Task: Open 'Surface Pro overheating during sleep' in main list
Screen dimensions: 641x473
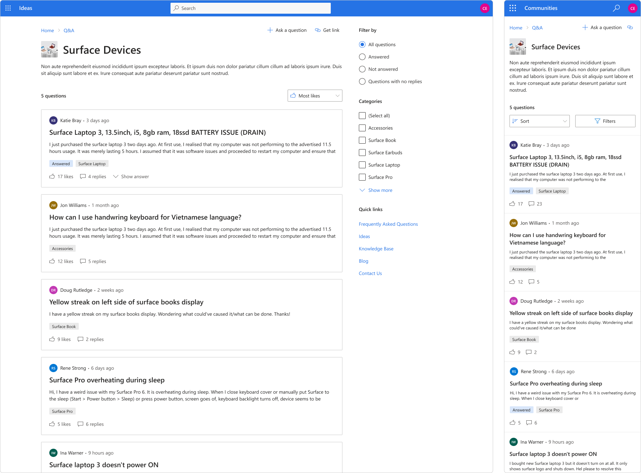Action: click(x=107, y=380)
